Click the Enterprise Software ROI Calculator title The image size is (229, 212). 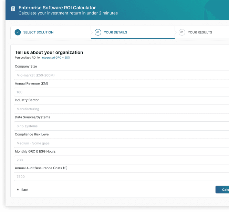[57, 8]
